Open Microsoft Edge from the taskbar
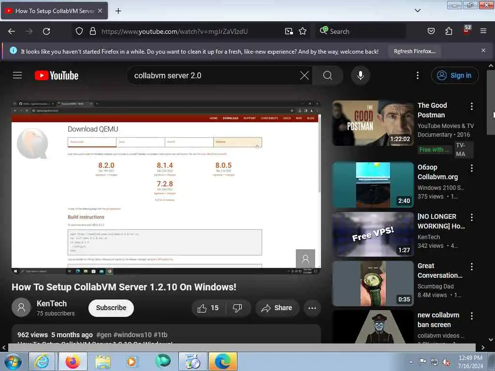The image size is (495, 371). pos(222,361)
